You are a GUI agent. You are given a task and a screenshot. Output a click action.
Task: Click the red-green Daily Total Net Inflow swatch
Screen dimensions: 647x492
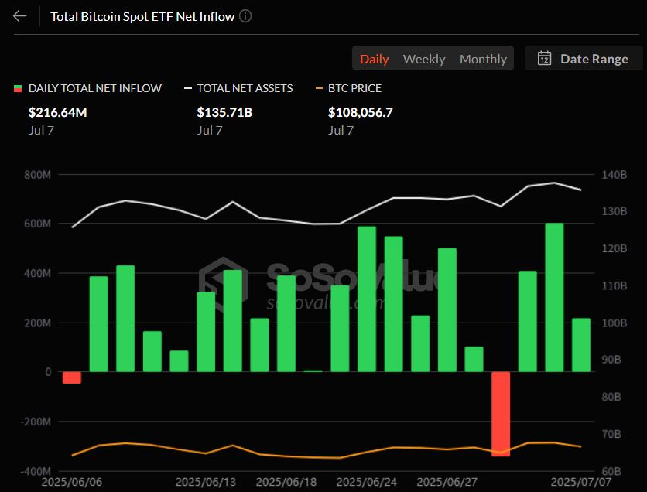(x=18, y=89)
